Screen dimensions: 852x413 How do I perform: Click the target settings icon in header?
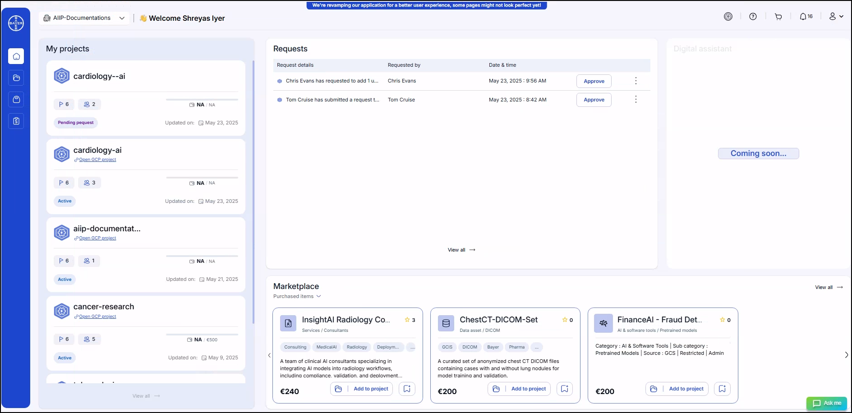(728, 17)
